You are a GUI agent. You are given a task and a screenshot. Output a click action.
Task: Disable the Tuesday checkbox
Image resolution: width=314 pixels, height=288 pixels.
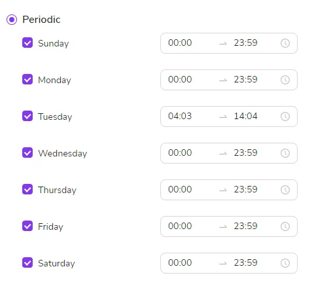pos(27,116)
